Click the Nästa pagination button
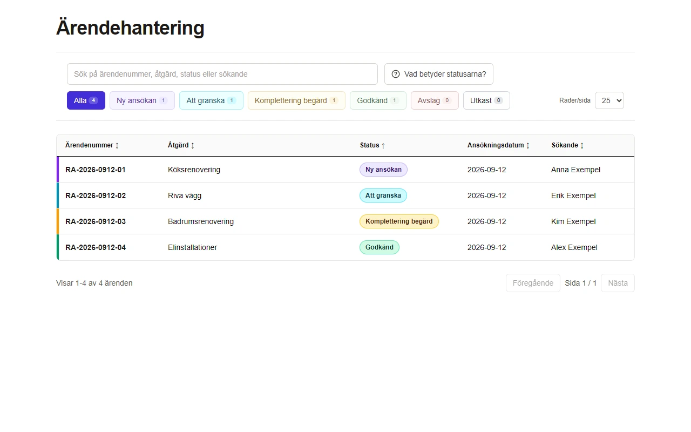 tap(618, 283)
